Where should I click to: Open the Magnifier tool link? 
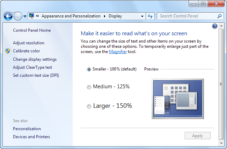pos(117,52)
